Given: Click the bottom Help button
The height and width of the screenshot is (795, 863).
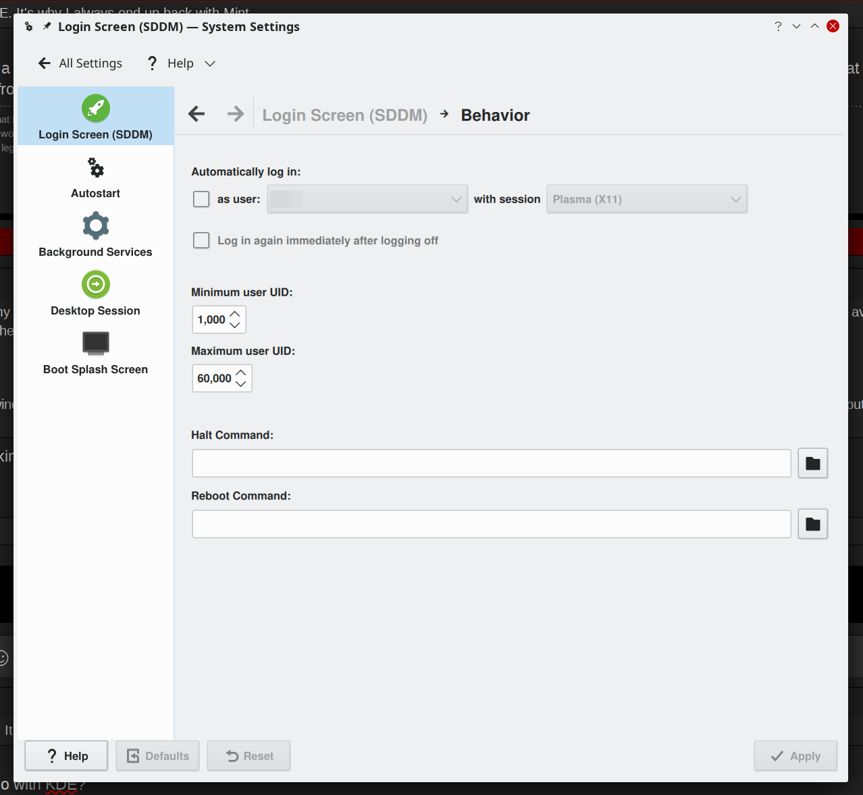Looking at the screenshot, I should tap(66, 756).
